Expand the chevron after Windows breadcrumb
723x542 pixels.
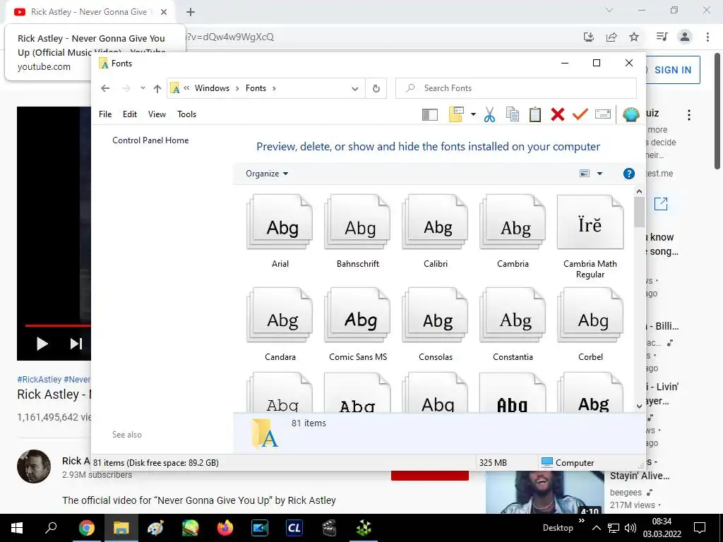pos(237,88)
